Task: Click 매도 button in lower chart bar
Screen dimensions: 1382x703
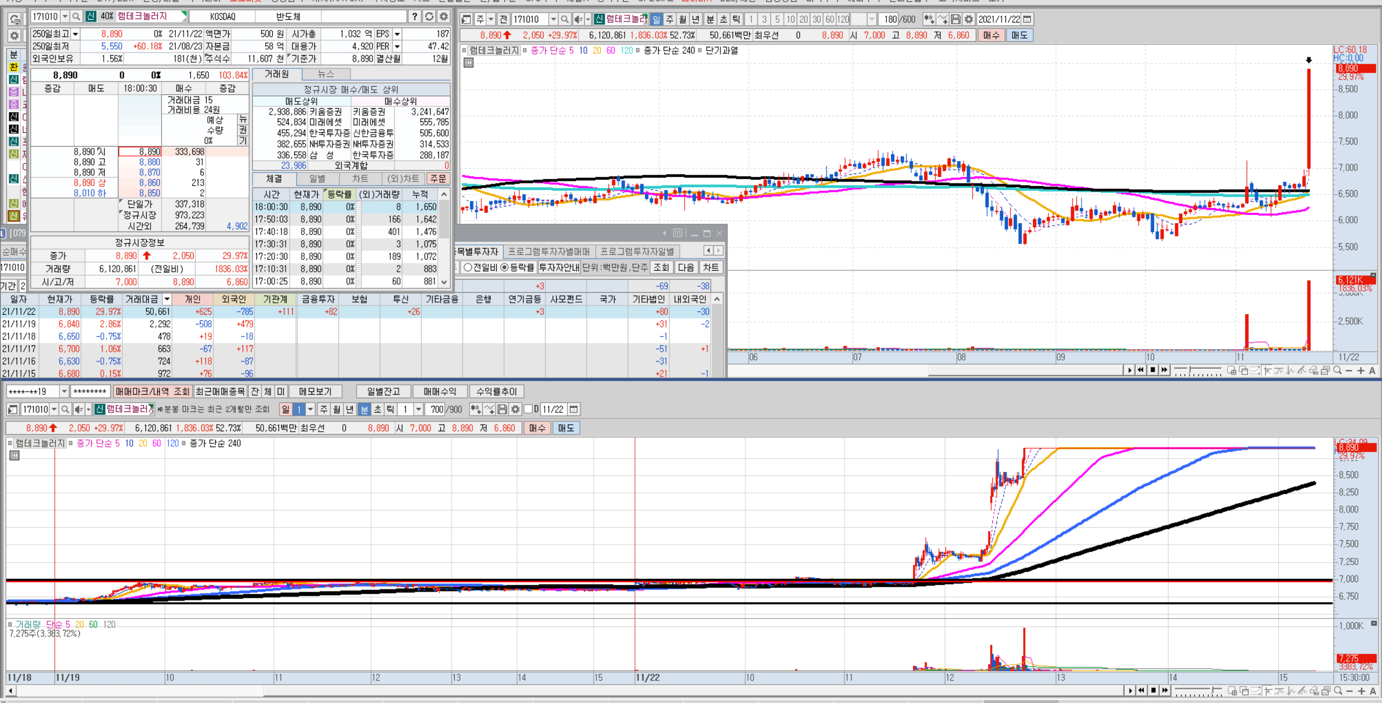Action: coord(566,428)
